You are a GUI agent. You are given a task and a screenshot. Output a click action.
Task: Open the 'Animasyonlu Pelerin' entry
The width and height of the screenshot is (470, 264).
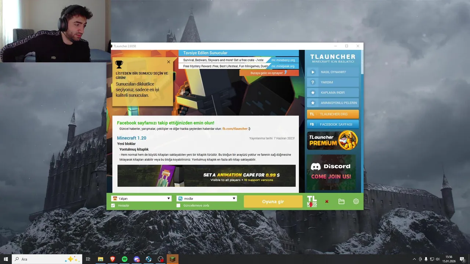pyautogui.click(x=333, y=103)
